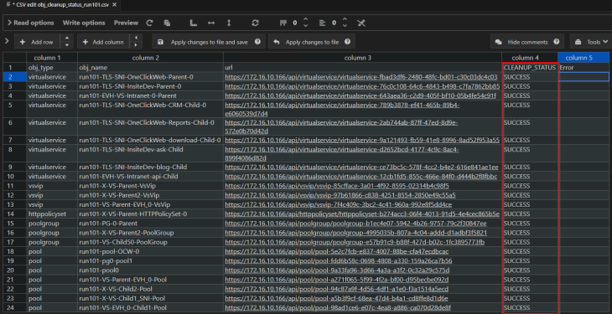
Task: Open help icon next to Apply changes to file
Action: 347,42
